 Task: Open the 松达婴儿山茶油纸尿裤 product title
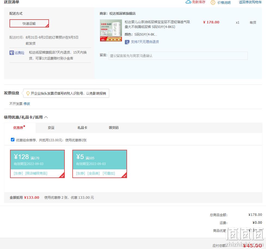coord(157,24)
